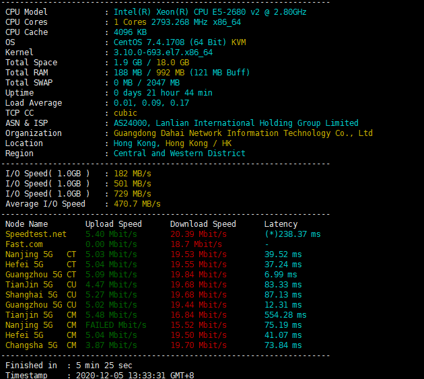Click the Guangdong Dahai Network organization text
The width and height of the screenshot is (424, 379).
(x=243, y=133)
